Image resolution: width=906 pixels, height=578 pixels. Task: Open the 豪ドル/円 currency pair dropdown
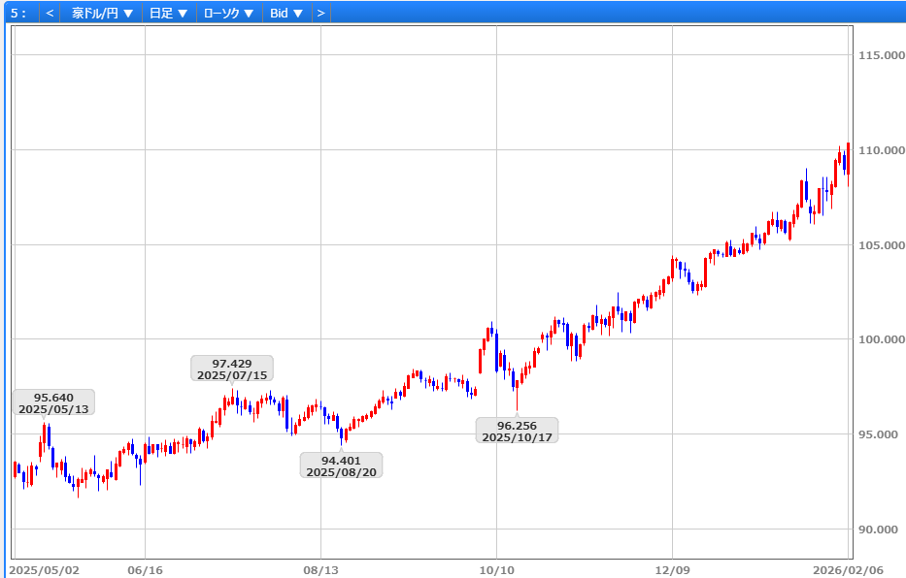coord(102,14)
